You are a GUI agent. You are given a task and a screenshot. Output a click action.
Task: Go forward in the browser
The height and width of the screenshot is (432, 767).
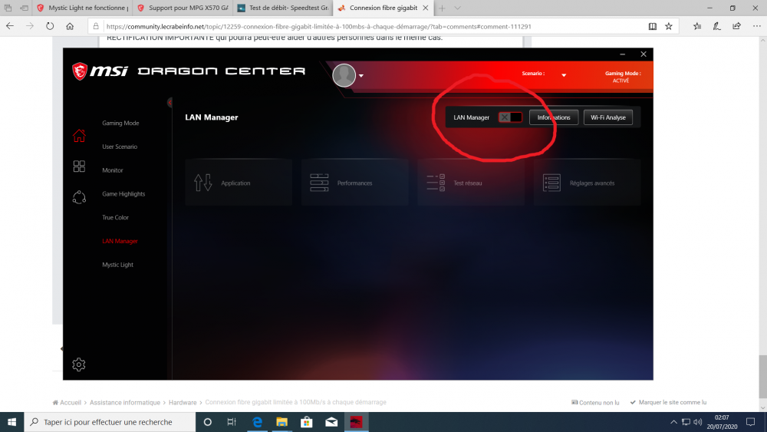point(30,26)
